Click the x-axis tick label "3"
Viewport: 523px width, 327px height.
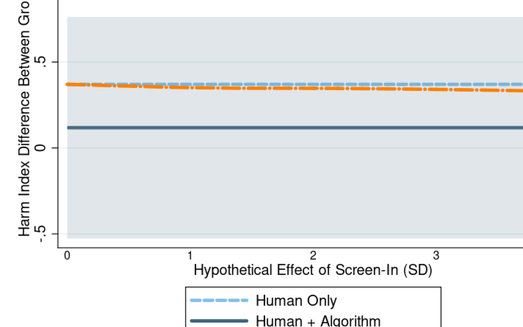436,256
